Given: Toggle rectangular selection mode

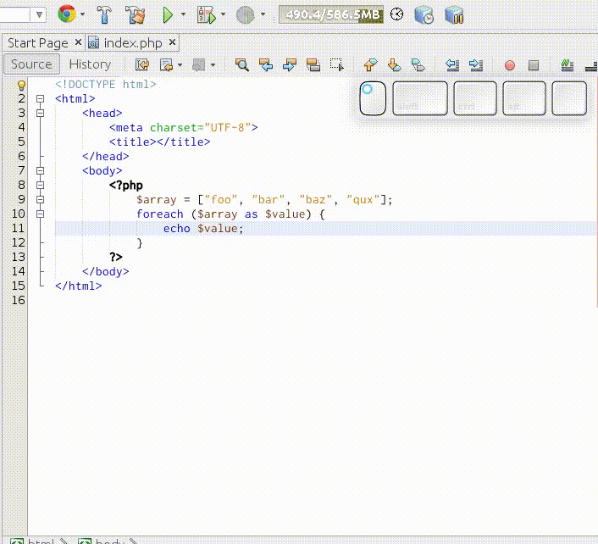Looking at the screenshot, I should [337, 64].
